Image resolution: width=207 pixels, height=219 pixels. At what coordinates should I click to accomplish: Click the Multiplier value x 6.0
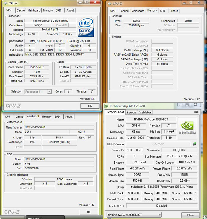point(37,72)
